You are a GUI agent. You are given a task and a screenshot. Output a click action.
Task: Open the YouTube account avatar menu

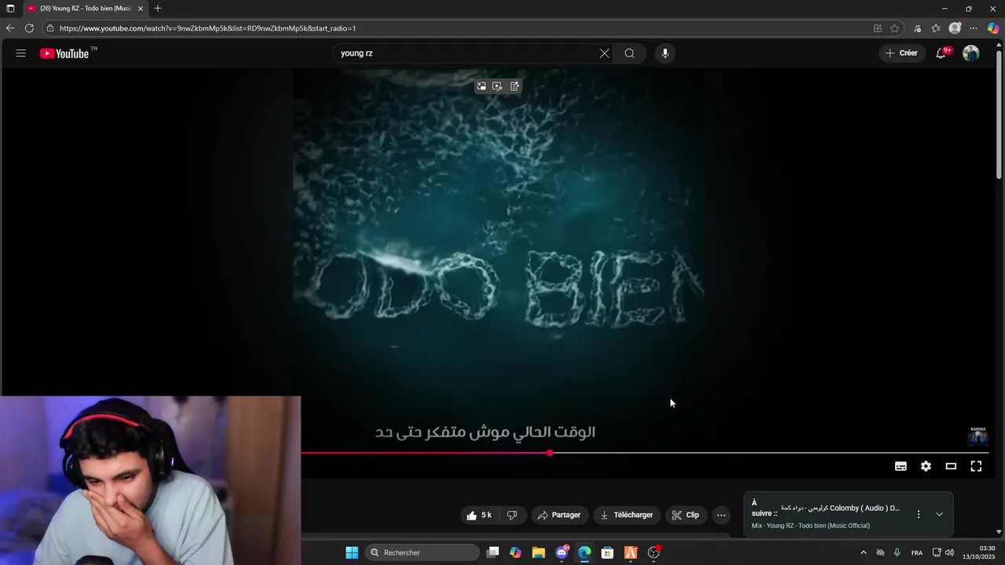[971, 53]
